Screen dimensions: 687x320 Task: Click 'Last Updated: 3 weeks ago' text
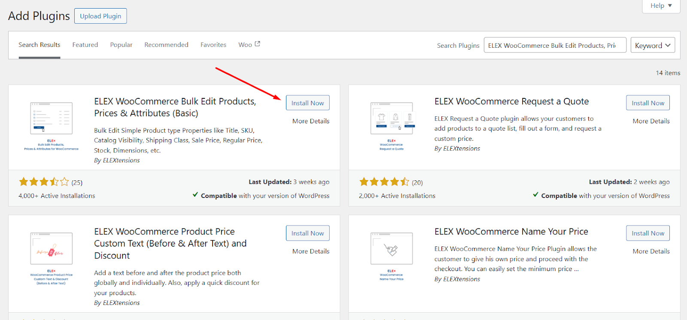pyautogui.click(x=289, y=182)
